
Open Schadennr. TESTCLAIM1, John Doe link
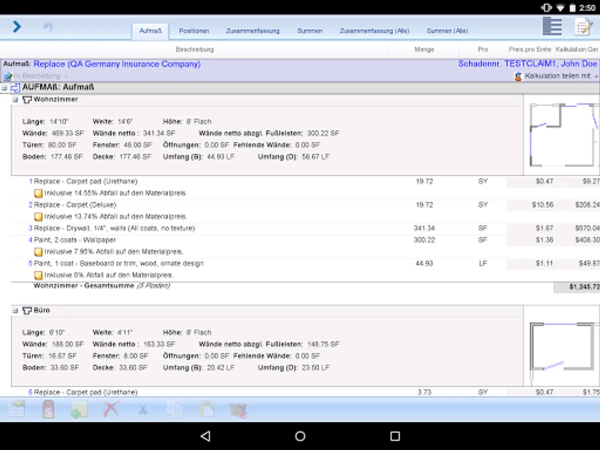(527, 64)
